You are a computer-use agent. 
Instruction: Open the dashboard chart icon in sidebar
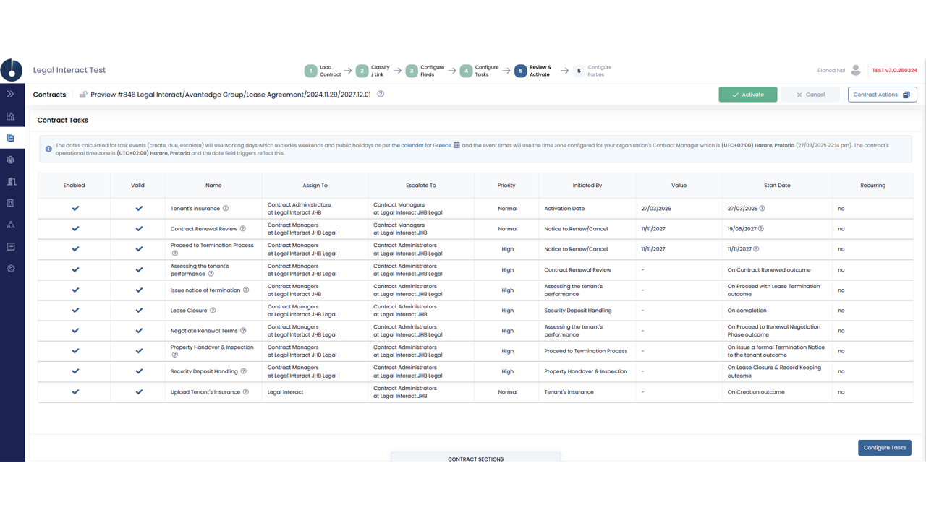click(x=11, y=116)
